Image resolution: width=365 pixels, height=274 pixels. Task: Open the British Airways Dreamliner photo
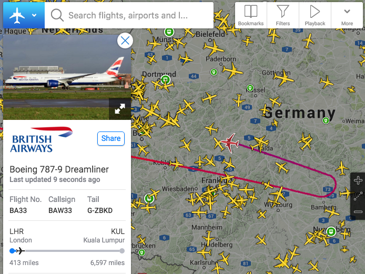[67, 77]
